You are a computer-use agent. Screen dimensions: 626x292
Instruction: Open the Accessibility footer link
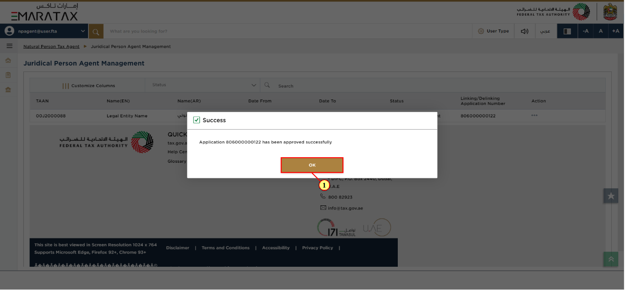point(276,248)
